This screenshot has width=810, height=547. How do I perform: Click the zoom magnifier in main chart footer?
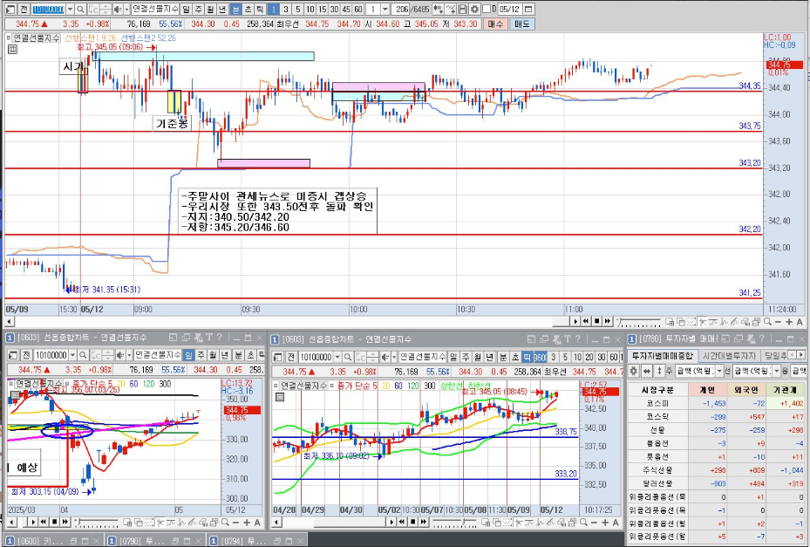(767, 322)
